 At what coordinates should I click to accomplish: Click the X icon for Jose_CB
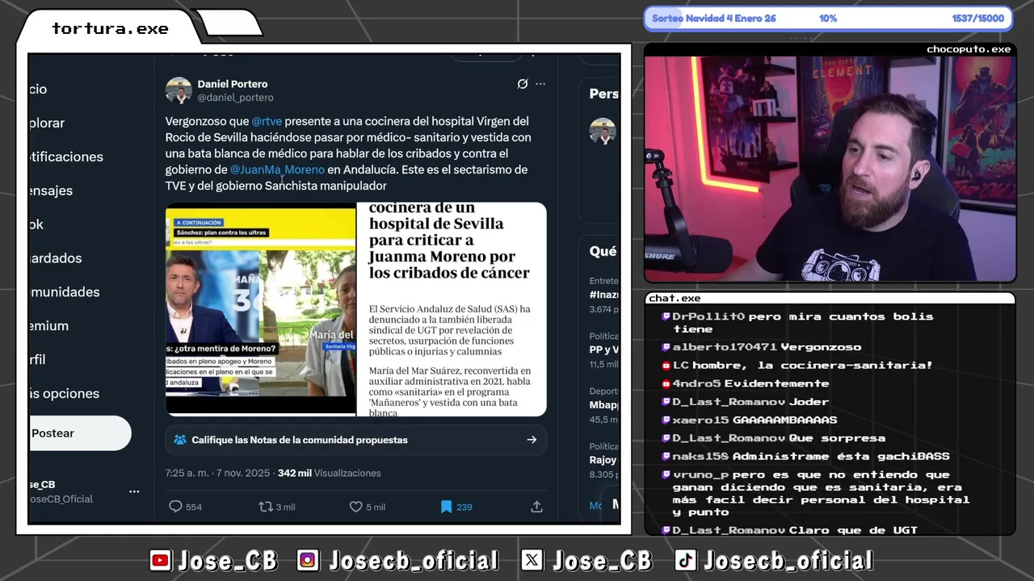(x=532, y=560)
